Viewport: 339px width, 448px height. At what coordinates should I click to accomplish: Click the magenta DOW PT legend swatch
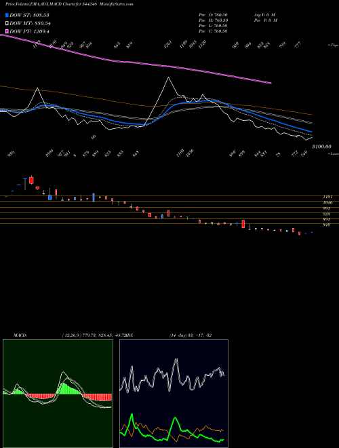(x=7, y=31)
